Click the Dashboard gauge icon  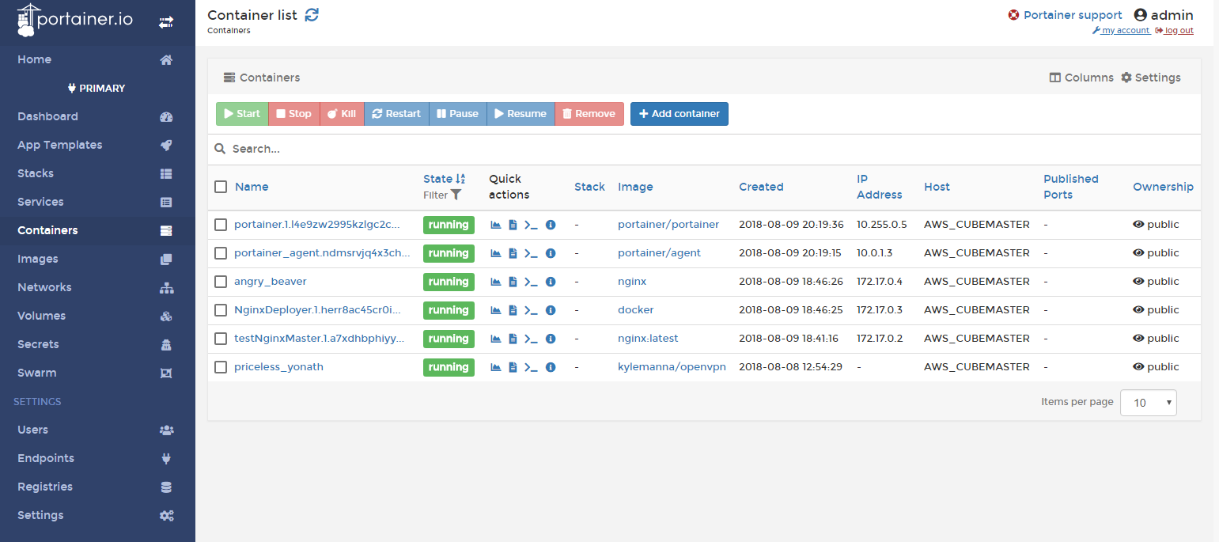166,116
